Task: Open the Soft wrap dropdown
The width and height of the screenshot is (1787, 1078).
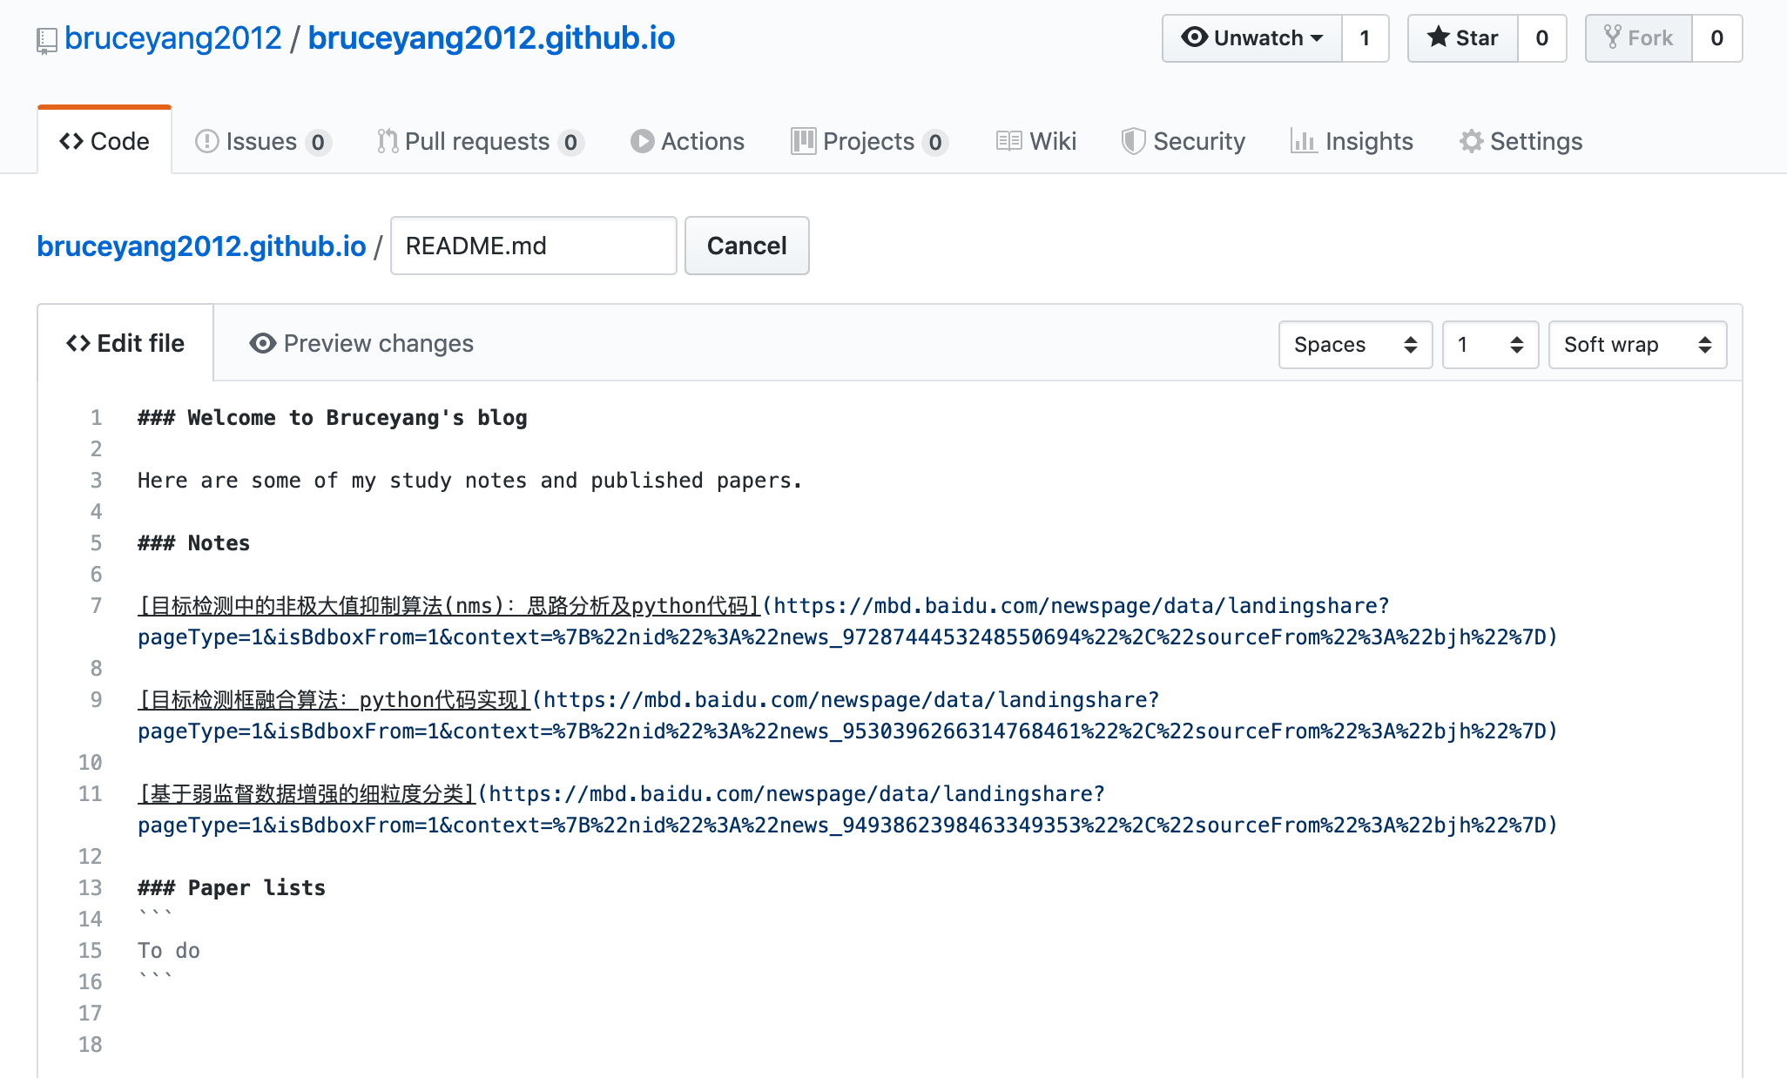Action: [x=1637, y=345]
